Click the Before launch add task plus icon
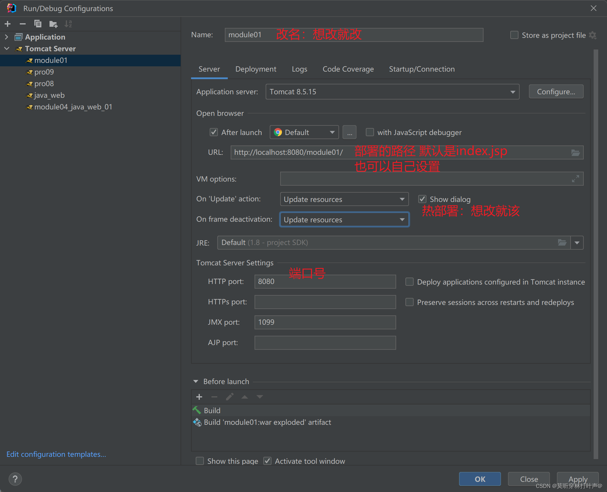 click(x=199, y=397)
